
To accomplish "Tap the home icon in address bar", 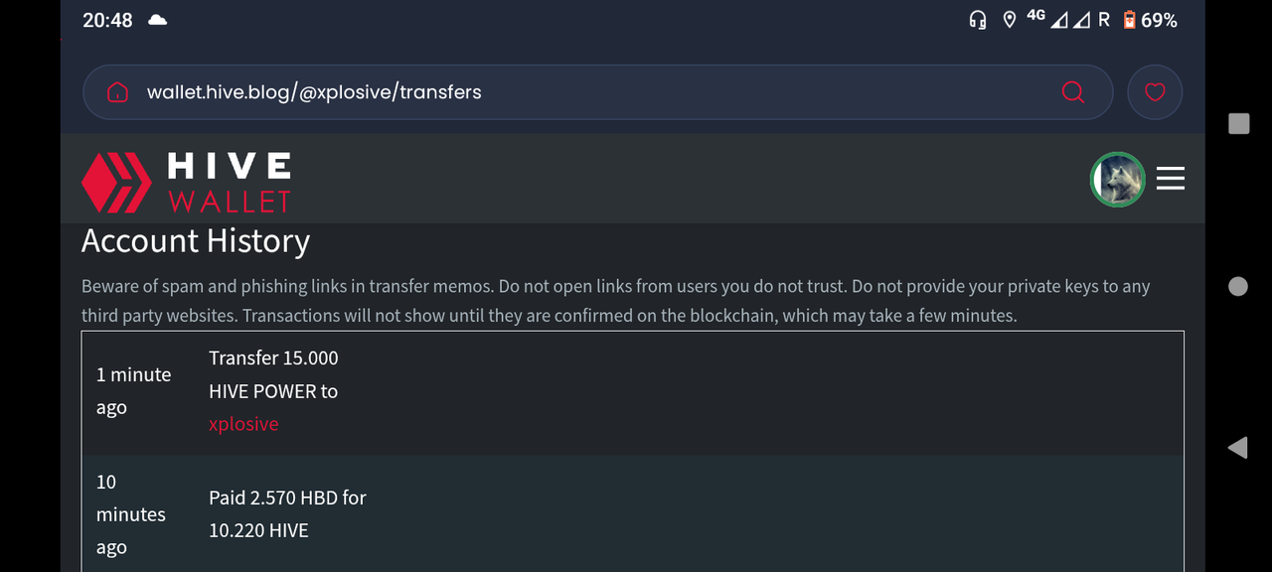I will [117, 92].
